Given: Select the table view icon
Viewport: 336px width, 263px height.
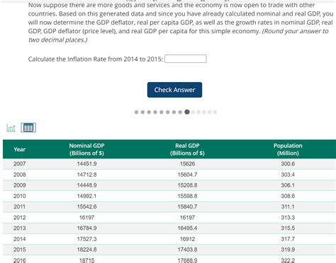Looking at the screenshot, I should click(28, 128).
